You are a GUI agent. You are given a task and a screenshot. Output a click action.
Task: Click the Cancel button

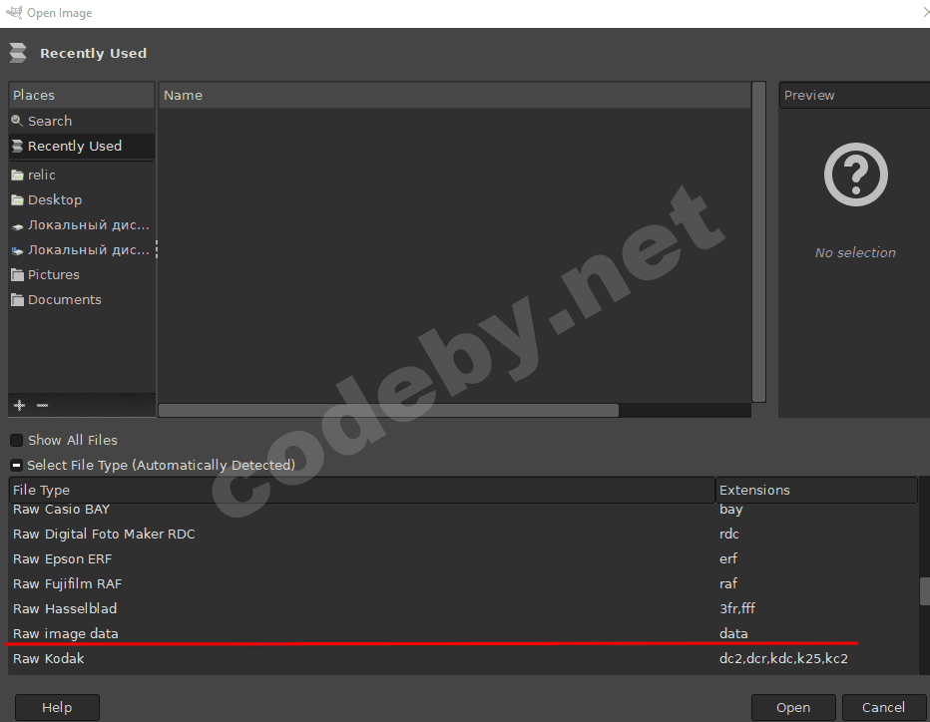pyautogui.click(x=883, y=707)
